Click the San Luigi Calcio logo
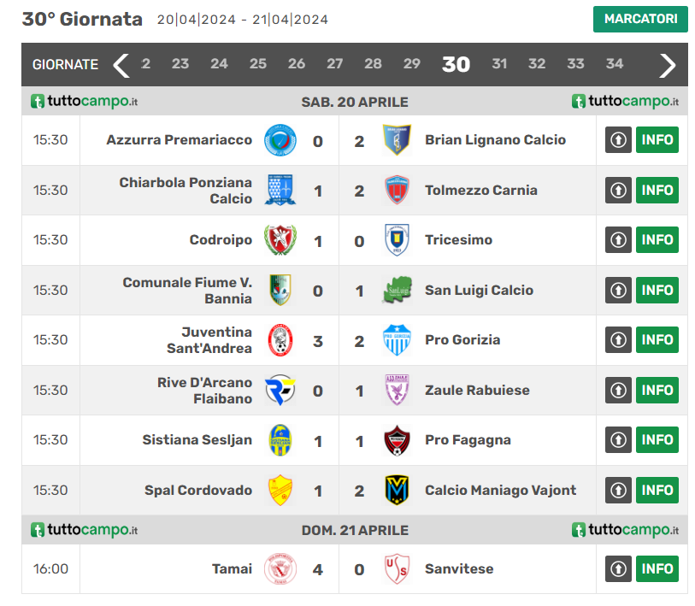695x606 pixels. [397, 291]
